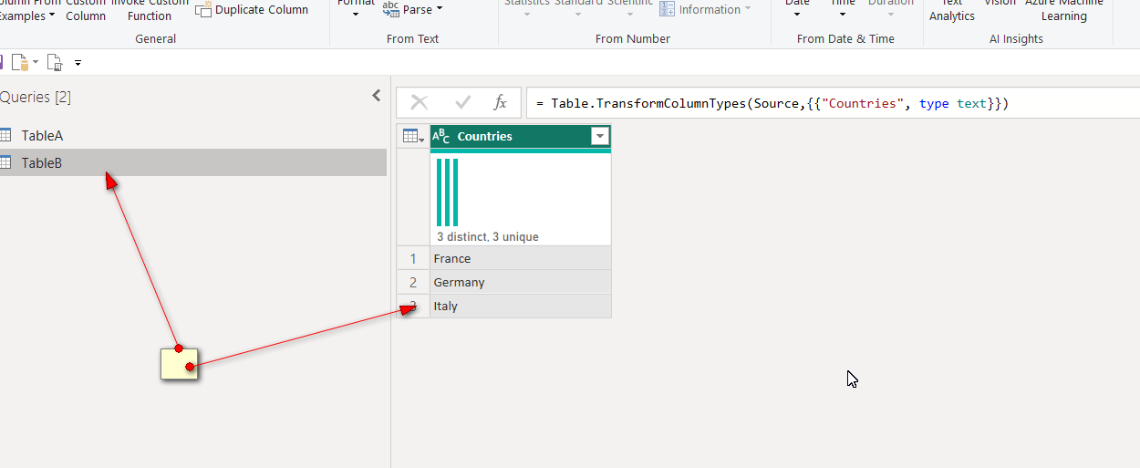Click the fx function icon
Image resolution: width=1140 pixels, height=468 pixels.
(x=500, y=103)
